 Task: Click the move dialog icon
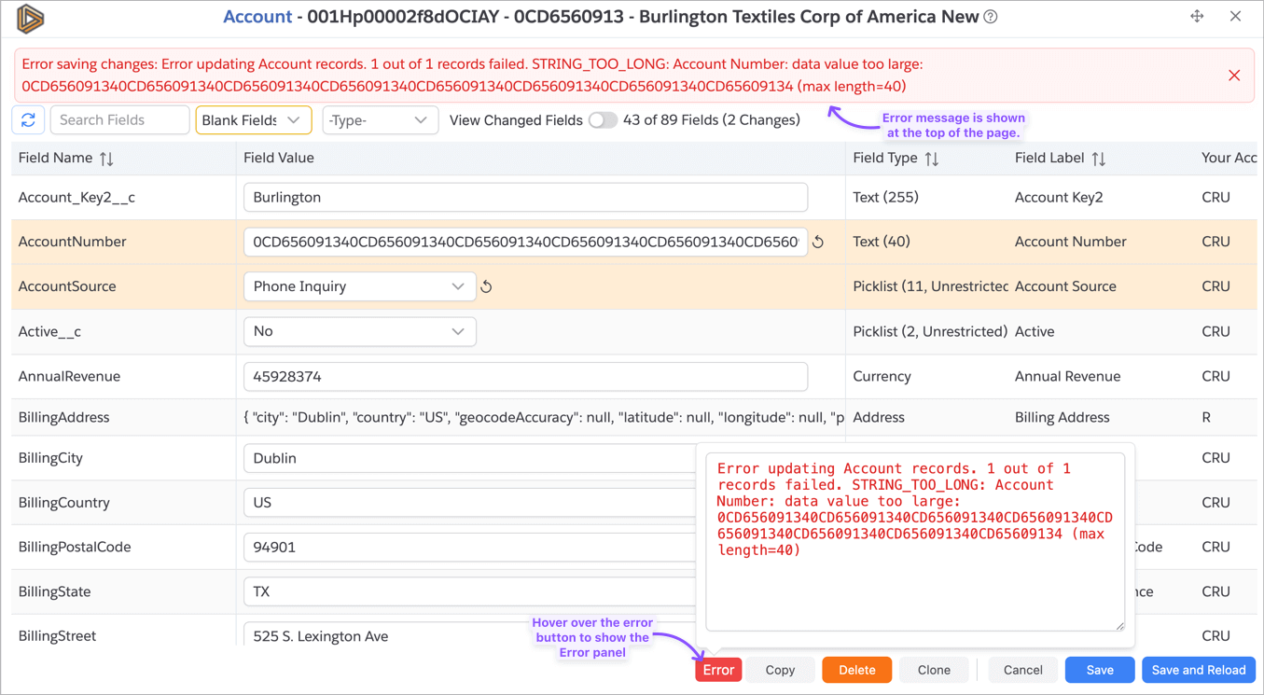[1197, 16]
